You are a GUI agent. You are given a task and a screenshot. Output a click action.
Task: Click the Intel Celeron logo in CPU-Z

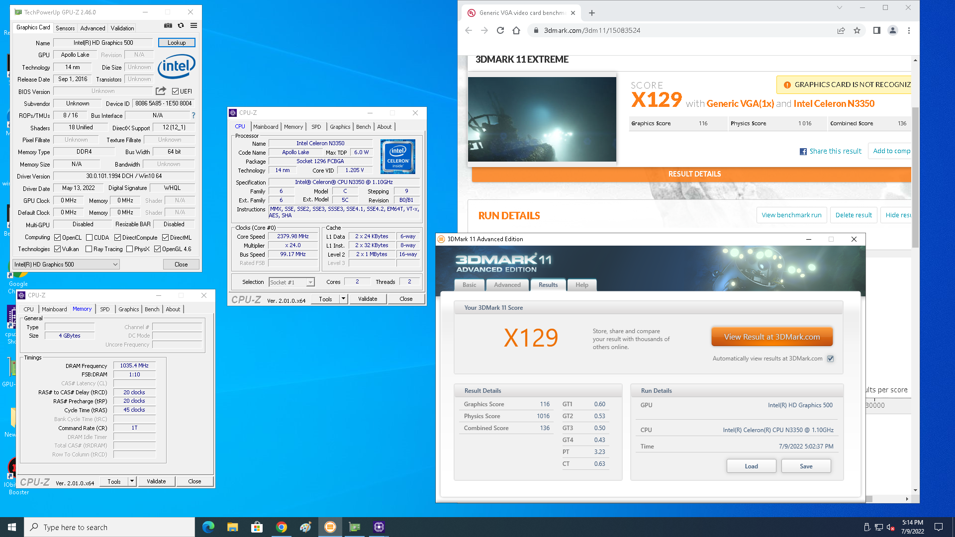coord(398,157)
